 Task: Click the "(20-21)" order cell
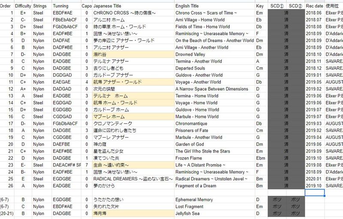click(7, 213)
